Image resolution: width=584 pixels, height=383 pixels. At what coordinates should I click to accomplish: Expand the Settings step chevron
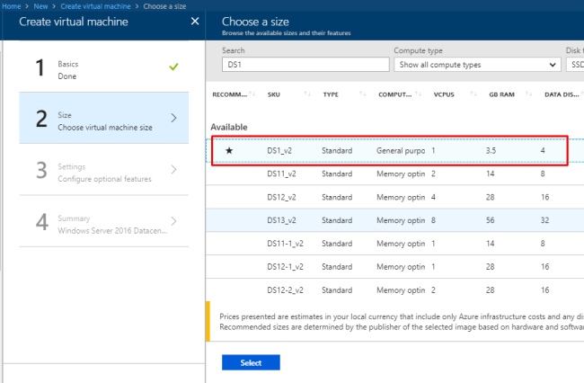tap(173, 170)
